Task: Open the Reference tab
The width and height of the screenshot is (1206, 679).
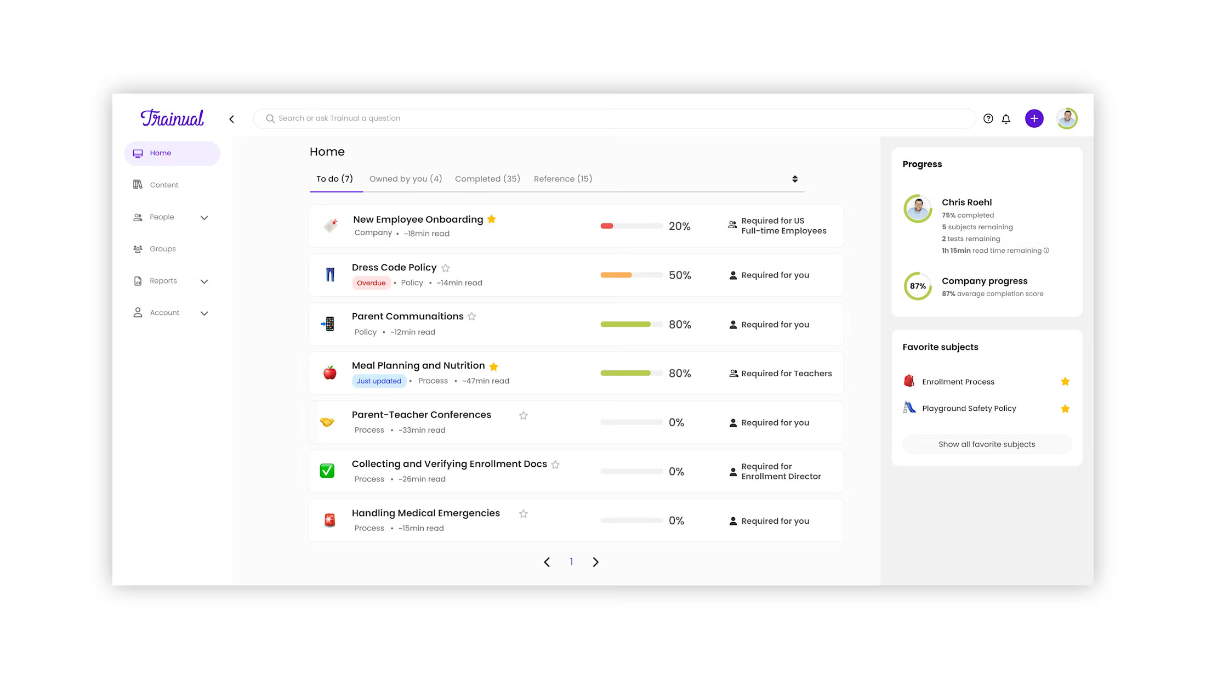Action: 562,178
